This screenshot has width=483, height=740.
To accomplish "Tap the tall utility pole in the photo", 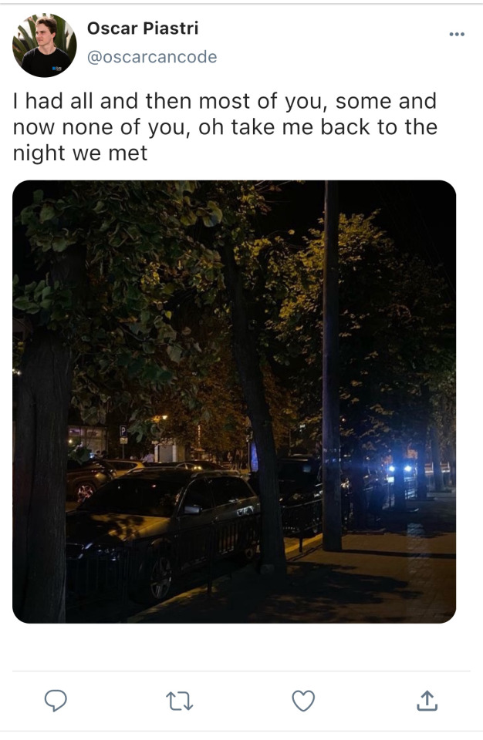I will 332,365.
